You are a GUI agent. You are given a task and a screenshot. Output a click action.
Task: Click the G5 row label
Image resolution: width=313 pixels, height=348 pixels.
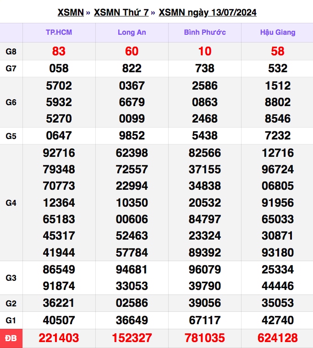[x=11, y=136]
